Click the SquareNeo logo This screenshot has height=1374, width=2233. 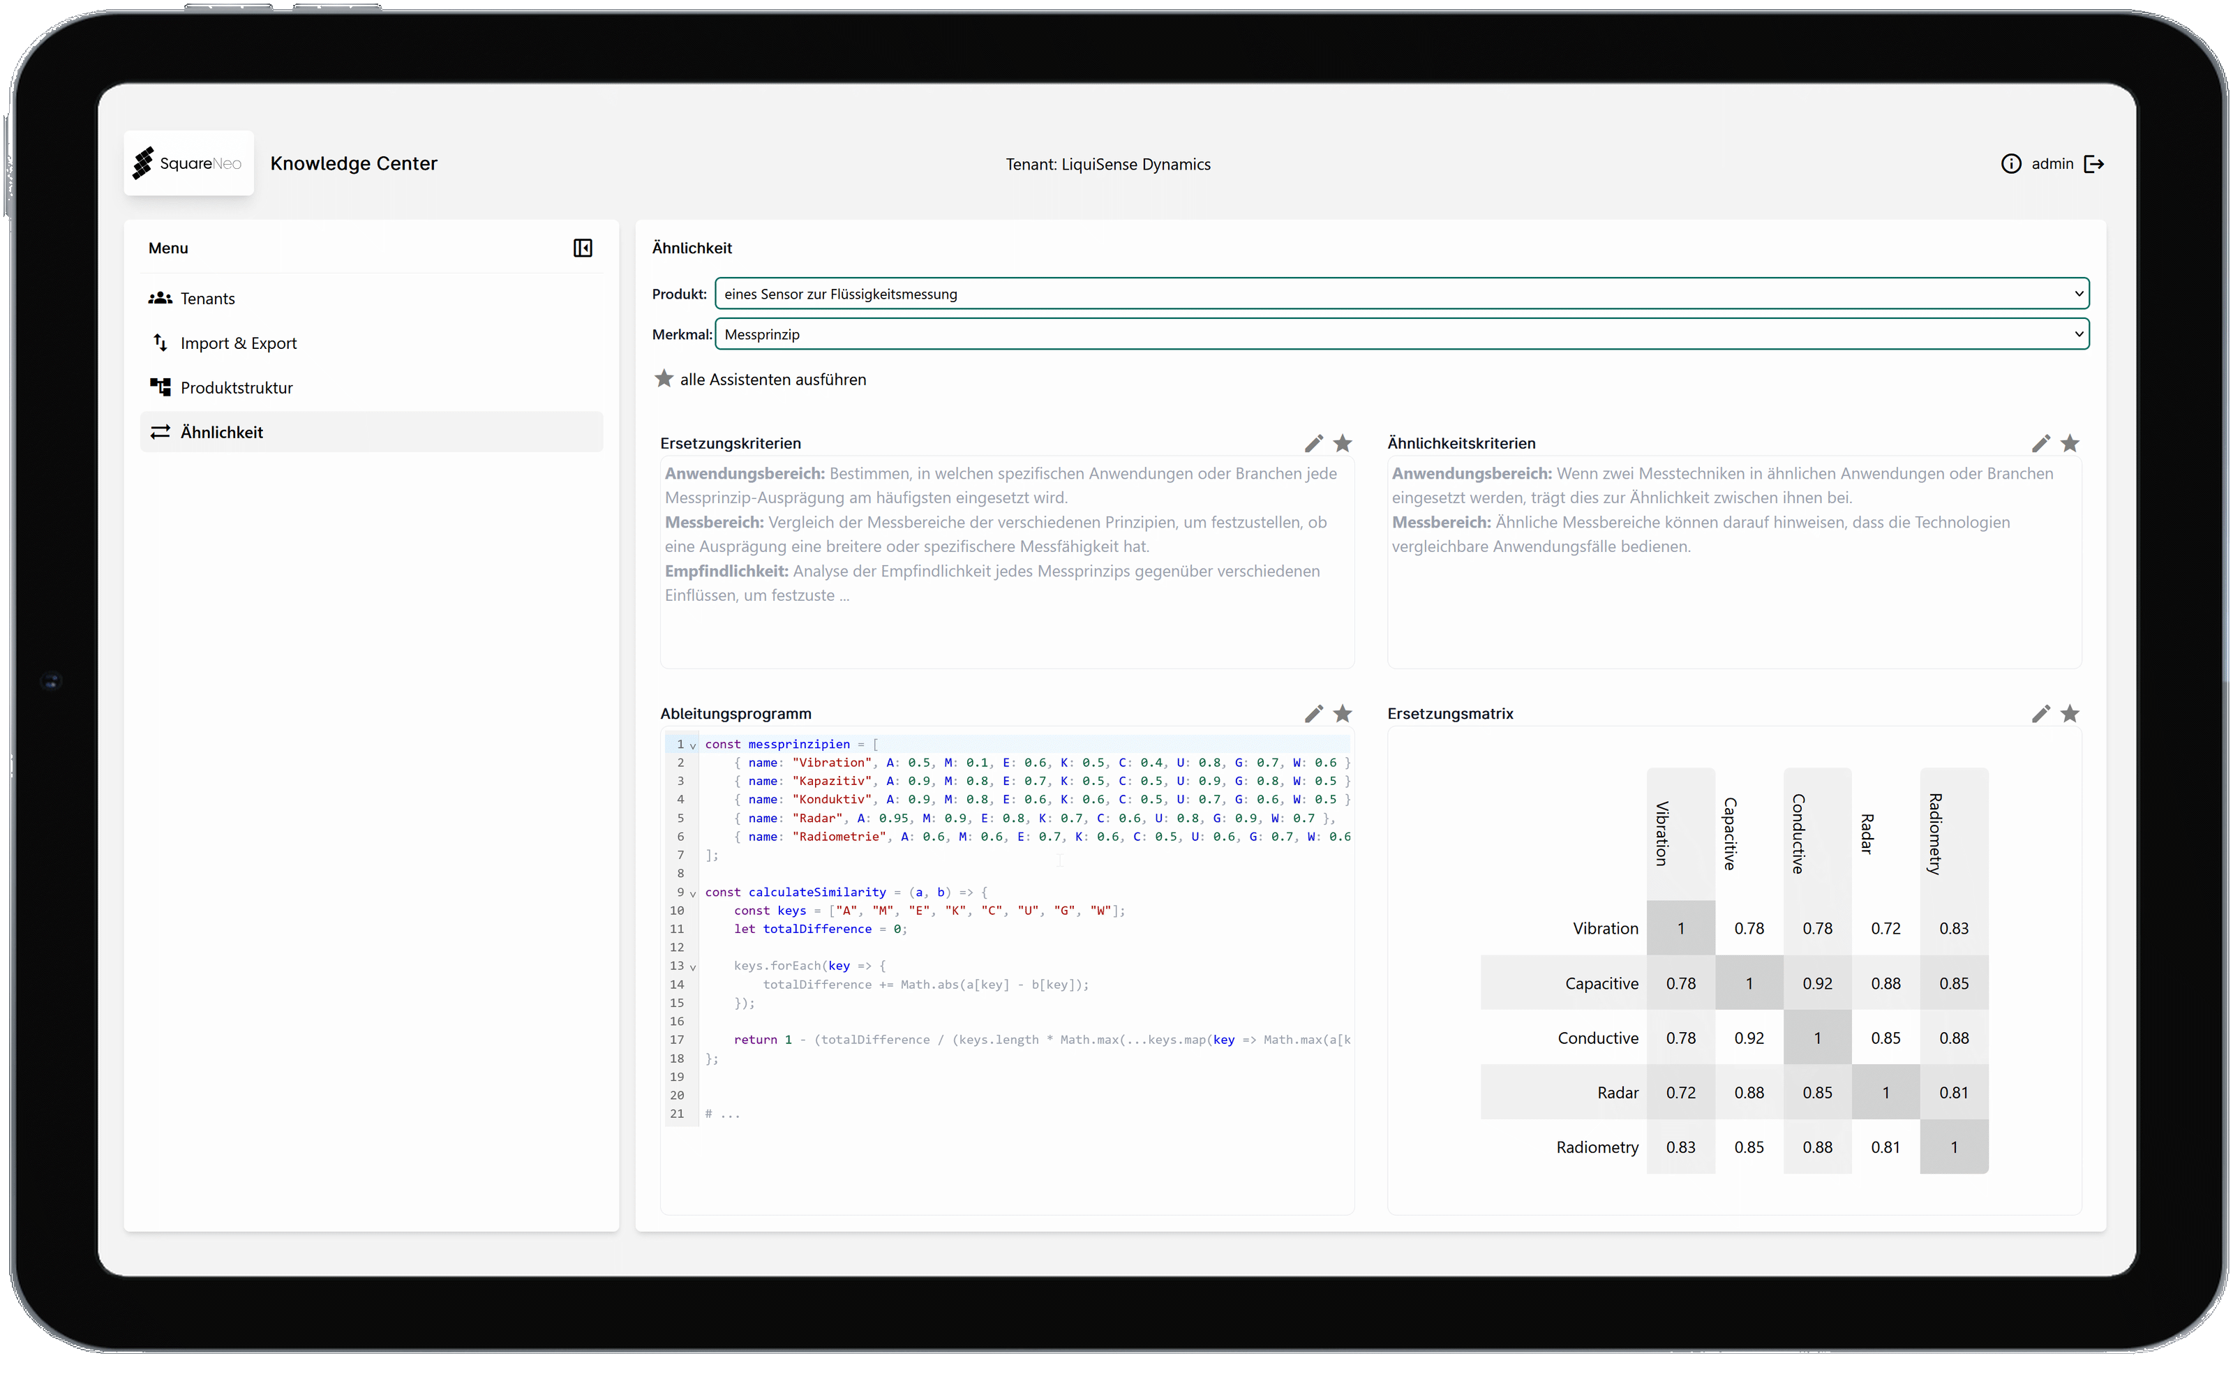coord(188,163)
